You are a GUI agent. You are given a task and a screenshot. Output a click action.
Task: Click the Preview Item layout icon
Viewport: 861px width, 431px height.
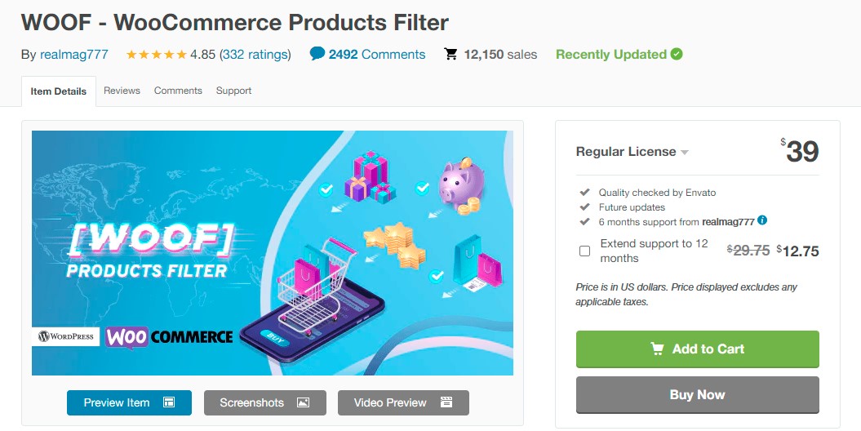coord(169,402)
